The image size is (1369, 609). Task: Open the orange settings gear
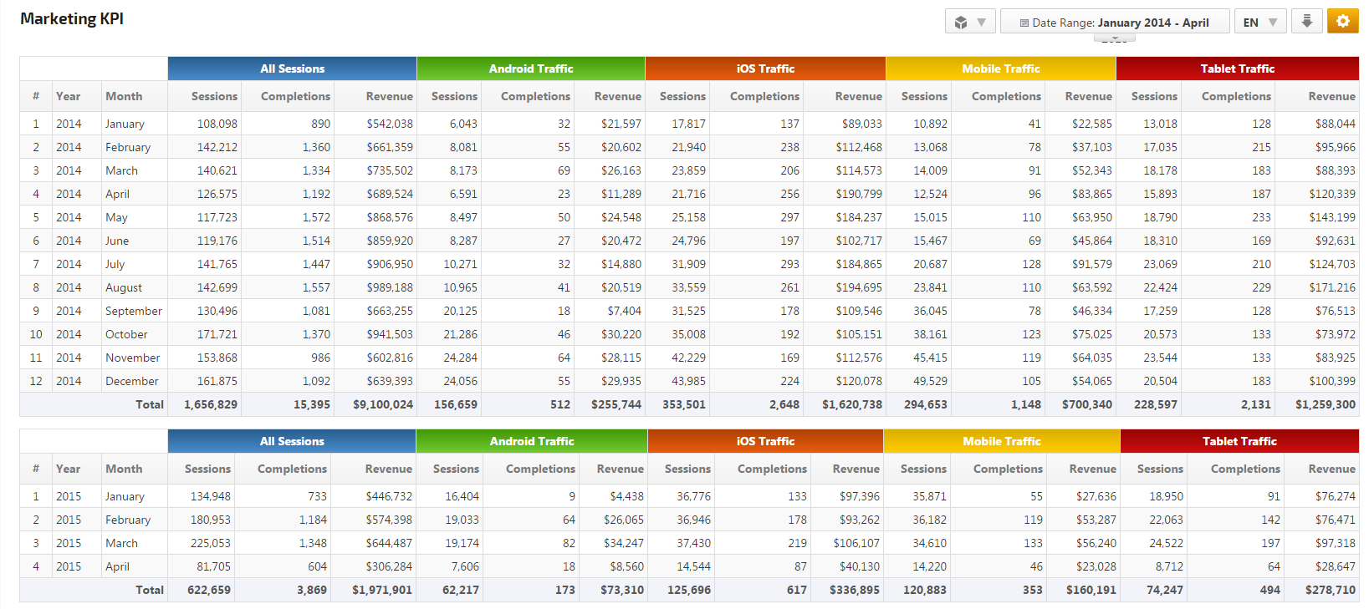pyautogui.click(x=1342, y=22)
